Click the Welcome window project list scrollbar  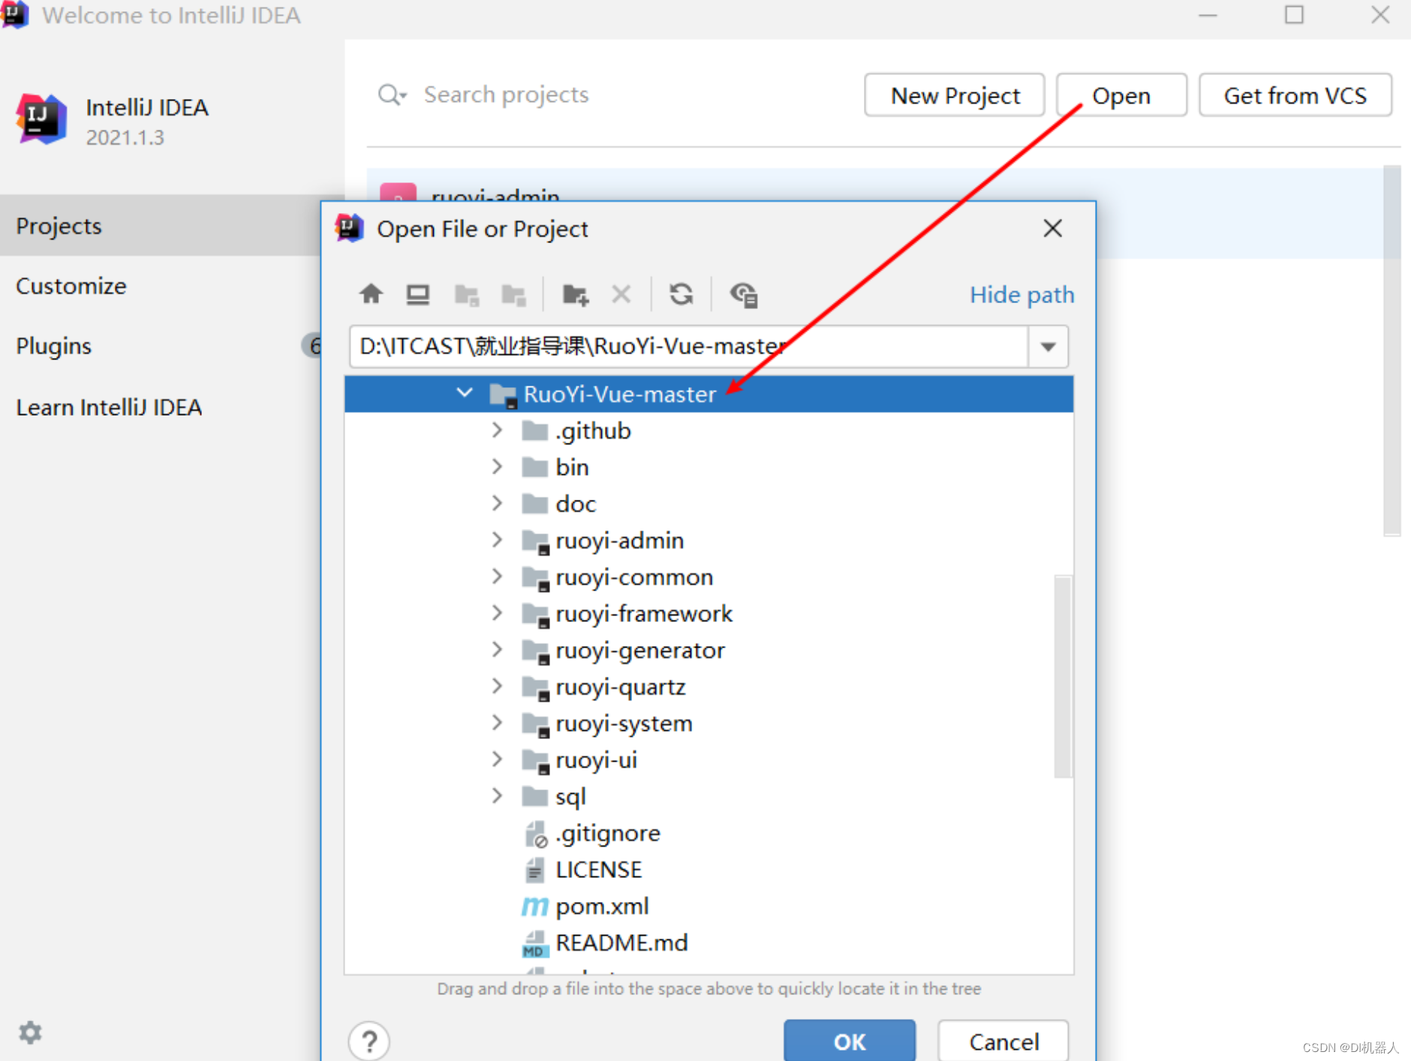pyautogui.click(x=1391, y=350)
